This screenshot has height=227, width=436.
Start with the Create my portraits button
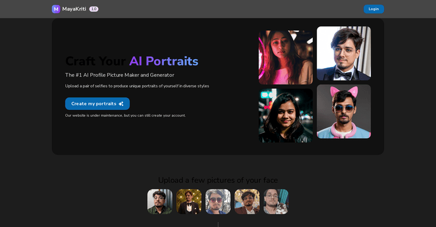[x=97, y=104]
